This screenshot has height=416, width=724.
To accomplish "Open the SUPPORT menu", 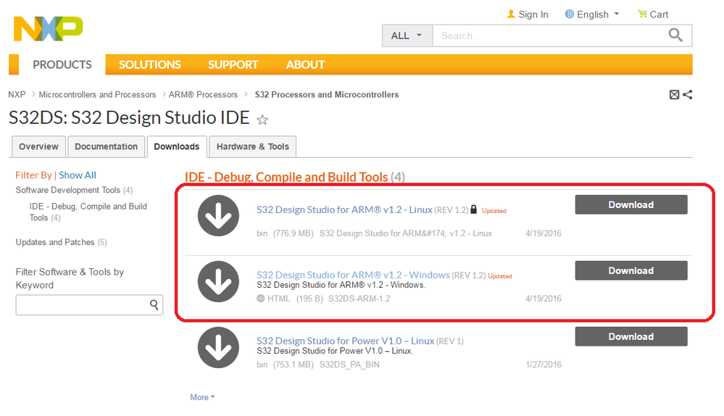I will (x=233, y=65).
